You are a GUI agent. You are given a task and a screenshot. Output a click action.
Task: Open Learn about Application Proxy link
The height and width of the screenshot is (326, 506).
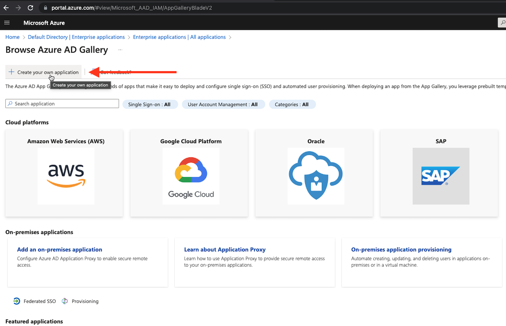coord(225,250)
